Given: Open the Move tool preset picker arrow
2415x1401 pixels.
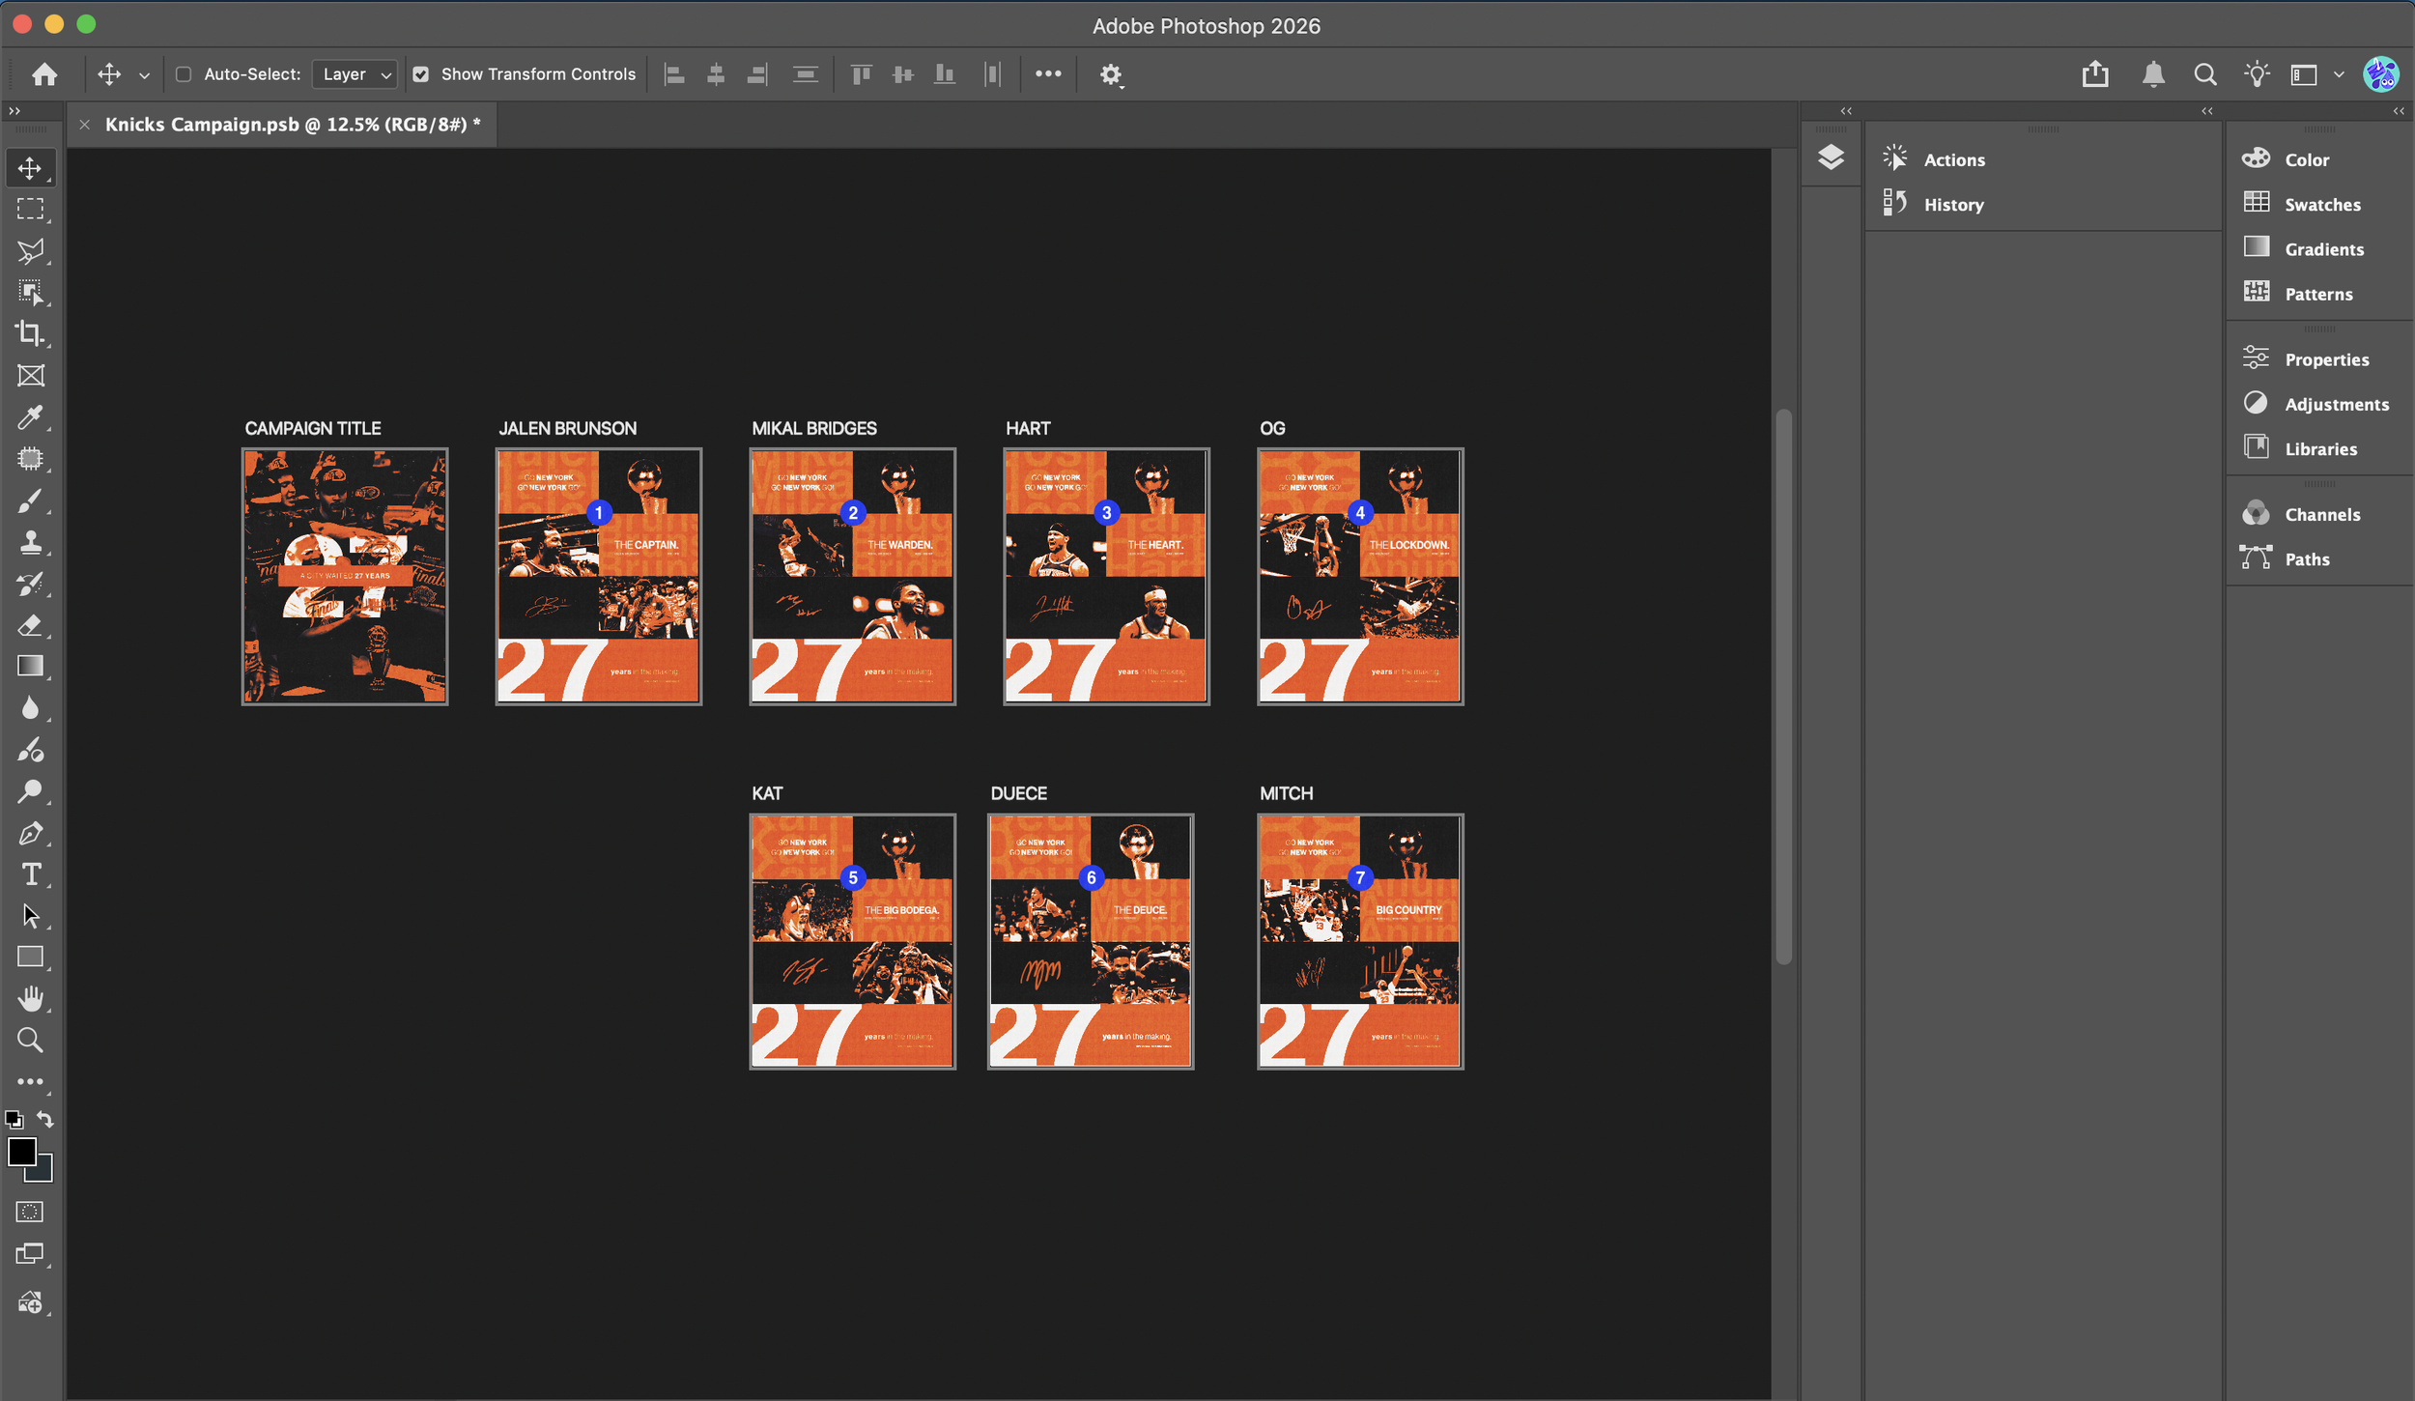Looking at the screenshot, I should tap(144, 75).
